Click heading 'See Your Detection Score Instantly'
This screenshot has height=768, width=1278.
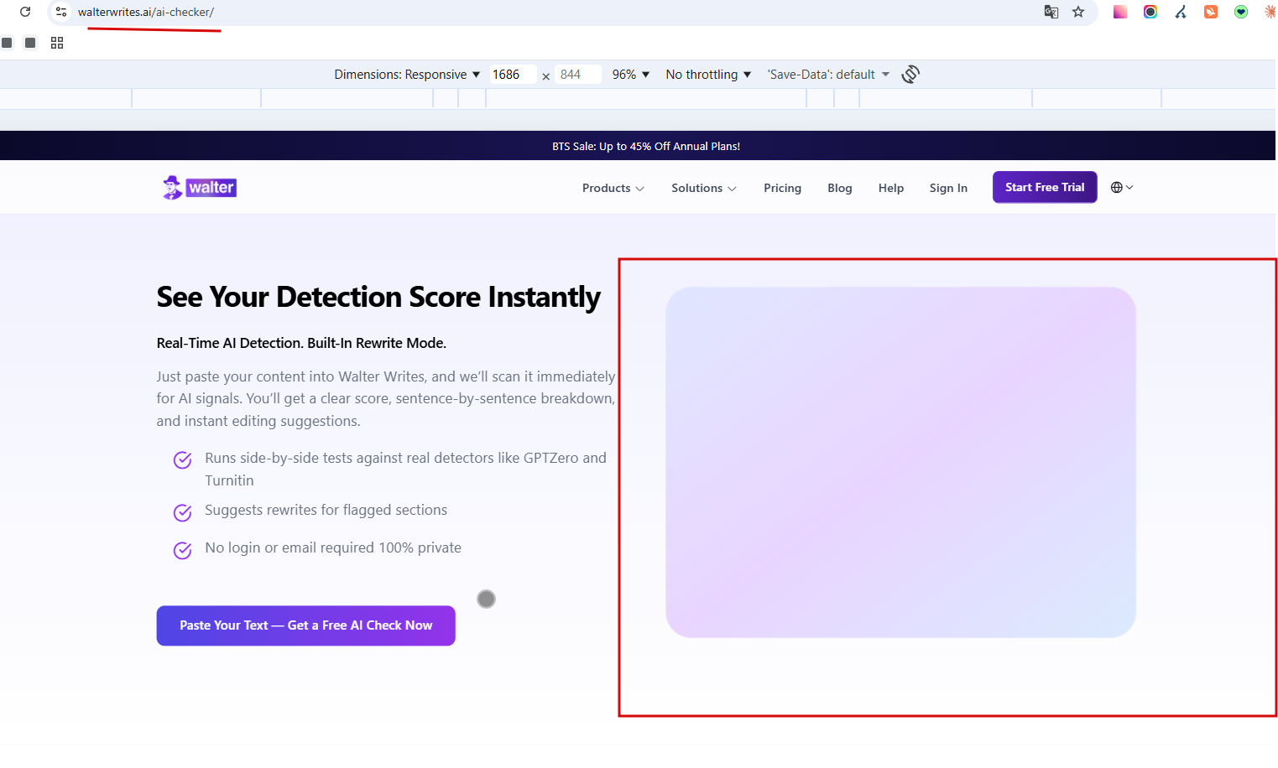click(x=378, y=297)
